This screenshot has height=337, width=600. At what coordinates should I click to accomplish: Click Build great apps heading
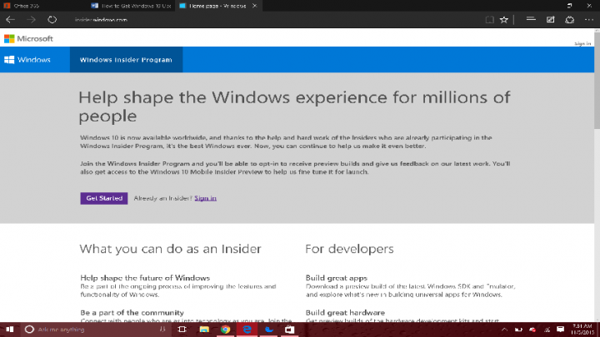(x=337, y=278)
